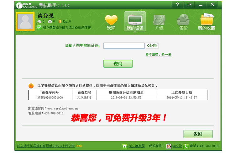The height and width of the screenshot is (154, 235).
Task: Click the 设备序列号 column header
Action: 50,93
